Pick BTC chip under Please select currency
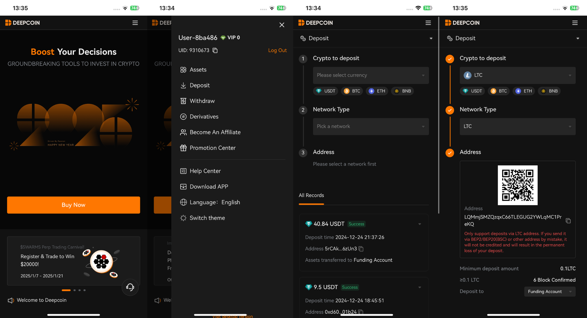The height and width of the screenshot is (318, 587). [x=352, y=91]
